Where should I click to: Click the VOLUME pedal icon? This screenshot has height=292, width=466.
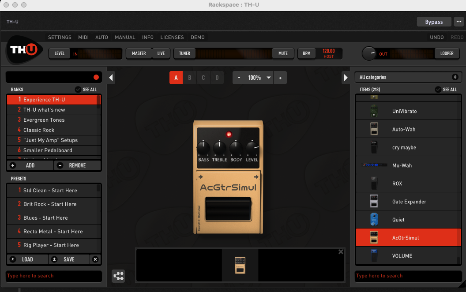click(x=374, y=255)
